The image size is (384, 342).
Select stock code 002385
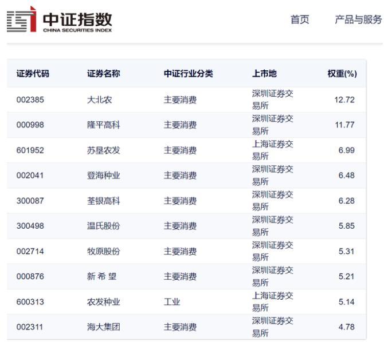[x=30, y=100]
